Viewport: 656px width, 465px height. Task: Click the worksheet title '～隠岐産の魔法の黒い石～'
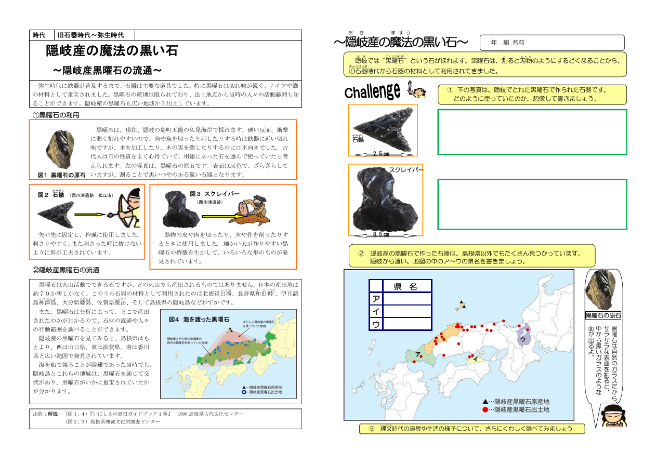point(401,43)
